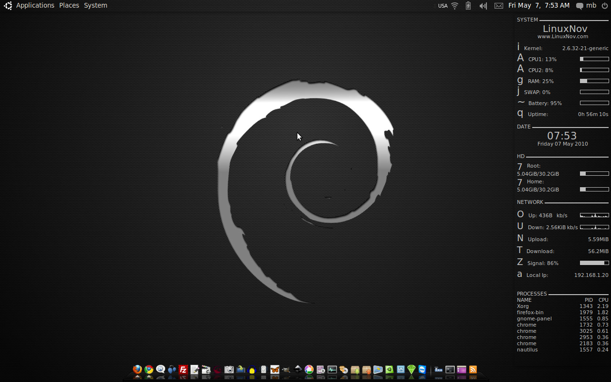The width and height of the screenshot is (611, 382).
Task: Open the purple screen-capture dock icon with lens
Action: 321,370
